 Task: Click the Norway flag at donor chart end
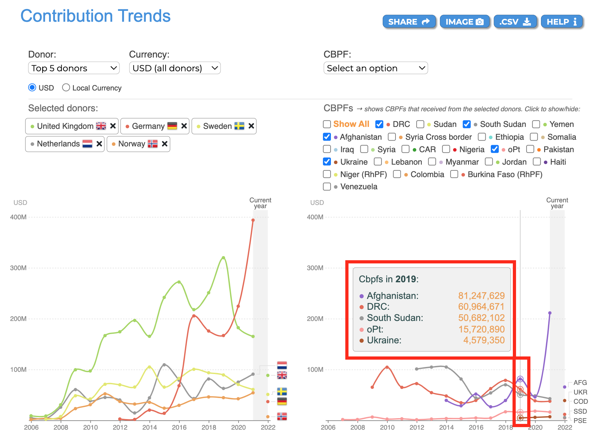[x=282, y=416]
